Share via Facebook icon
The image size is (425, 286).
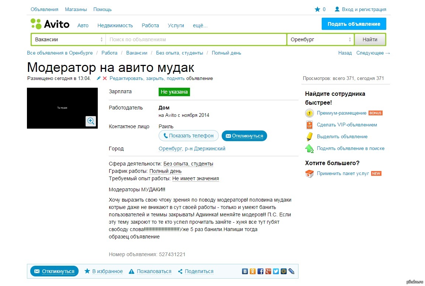click(260, 271)
